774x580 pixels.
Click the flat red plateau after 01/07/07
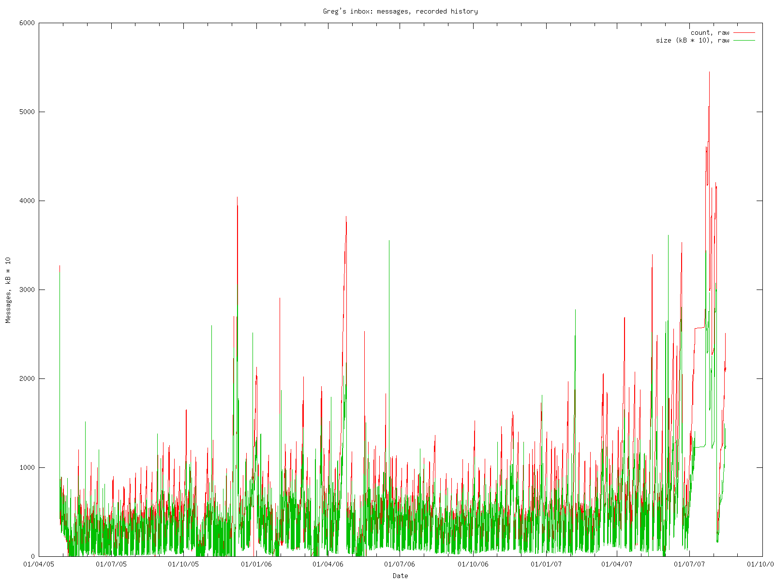700,328
